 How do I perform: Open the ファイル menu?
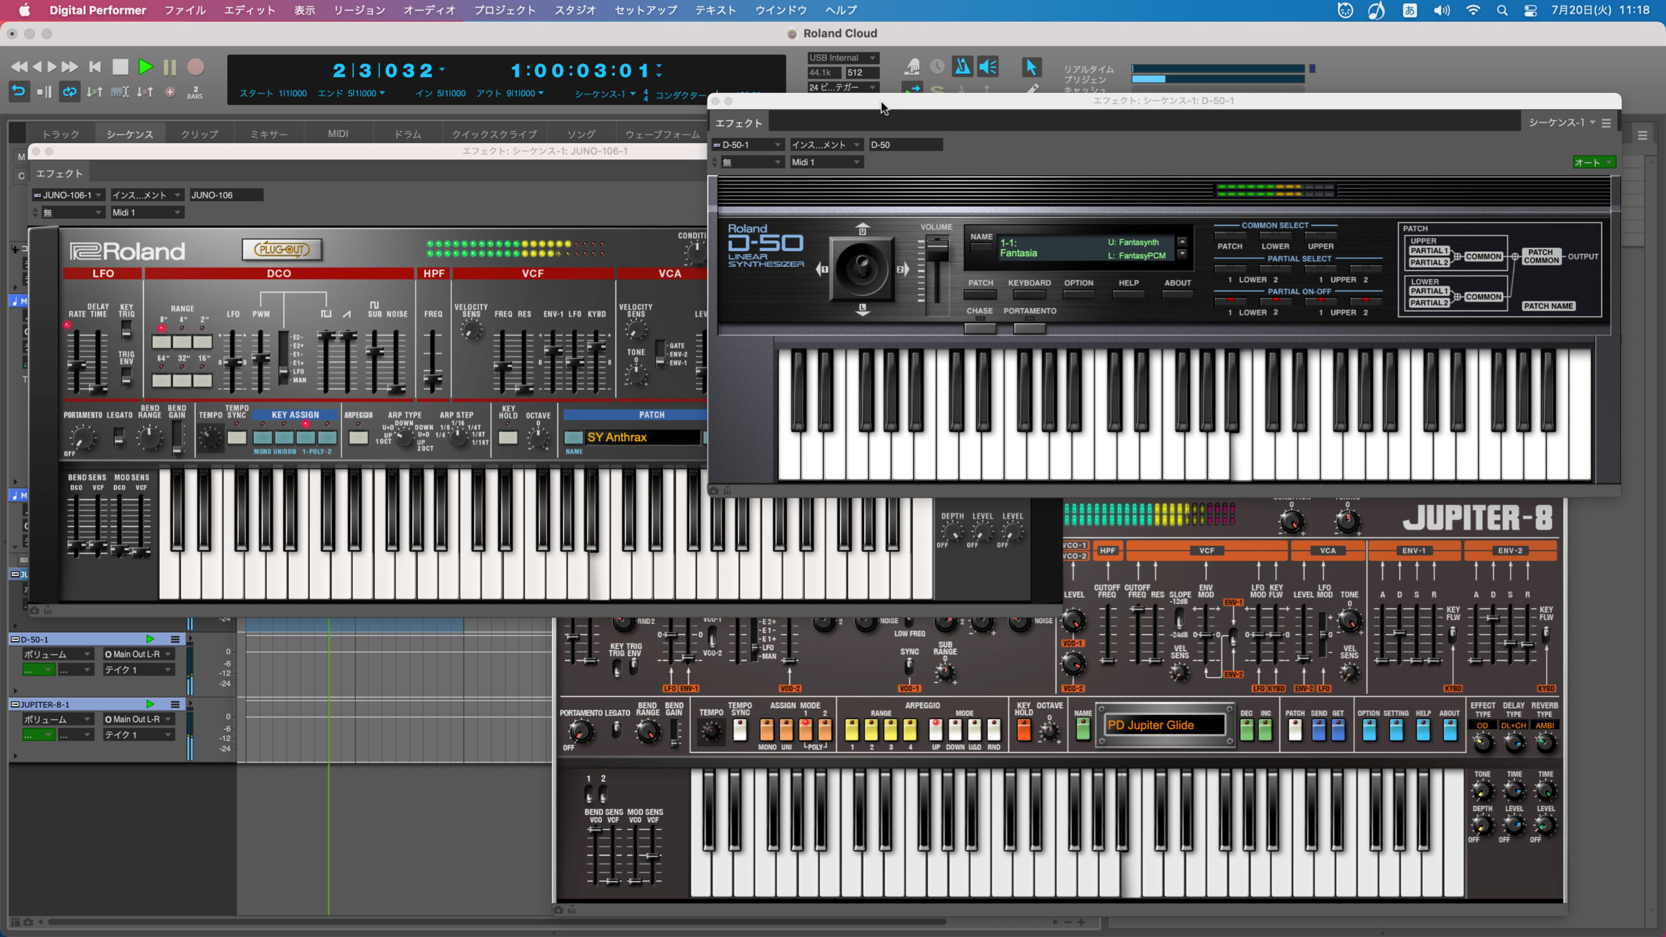point(185,10)
